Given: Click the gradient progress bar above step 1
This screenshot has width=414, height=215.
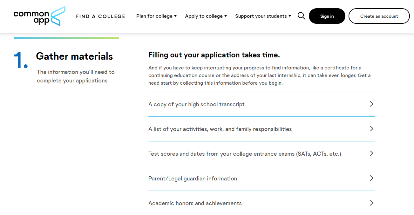Looking at the screenshot, I should 67,38.
